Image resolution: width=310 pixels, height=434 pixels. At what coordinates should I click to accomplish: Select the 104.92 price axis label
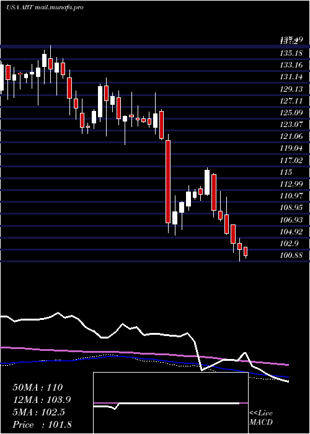click(291, 232)
